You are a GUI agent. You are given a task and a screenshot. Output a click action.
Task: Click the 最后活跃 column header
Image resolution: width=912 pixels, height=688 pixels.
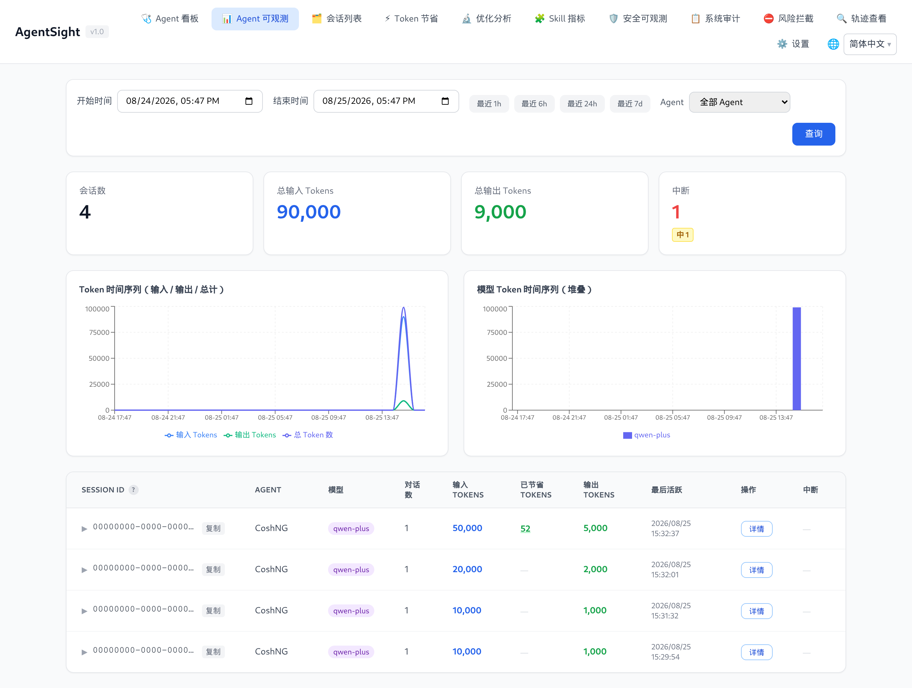666,490
